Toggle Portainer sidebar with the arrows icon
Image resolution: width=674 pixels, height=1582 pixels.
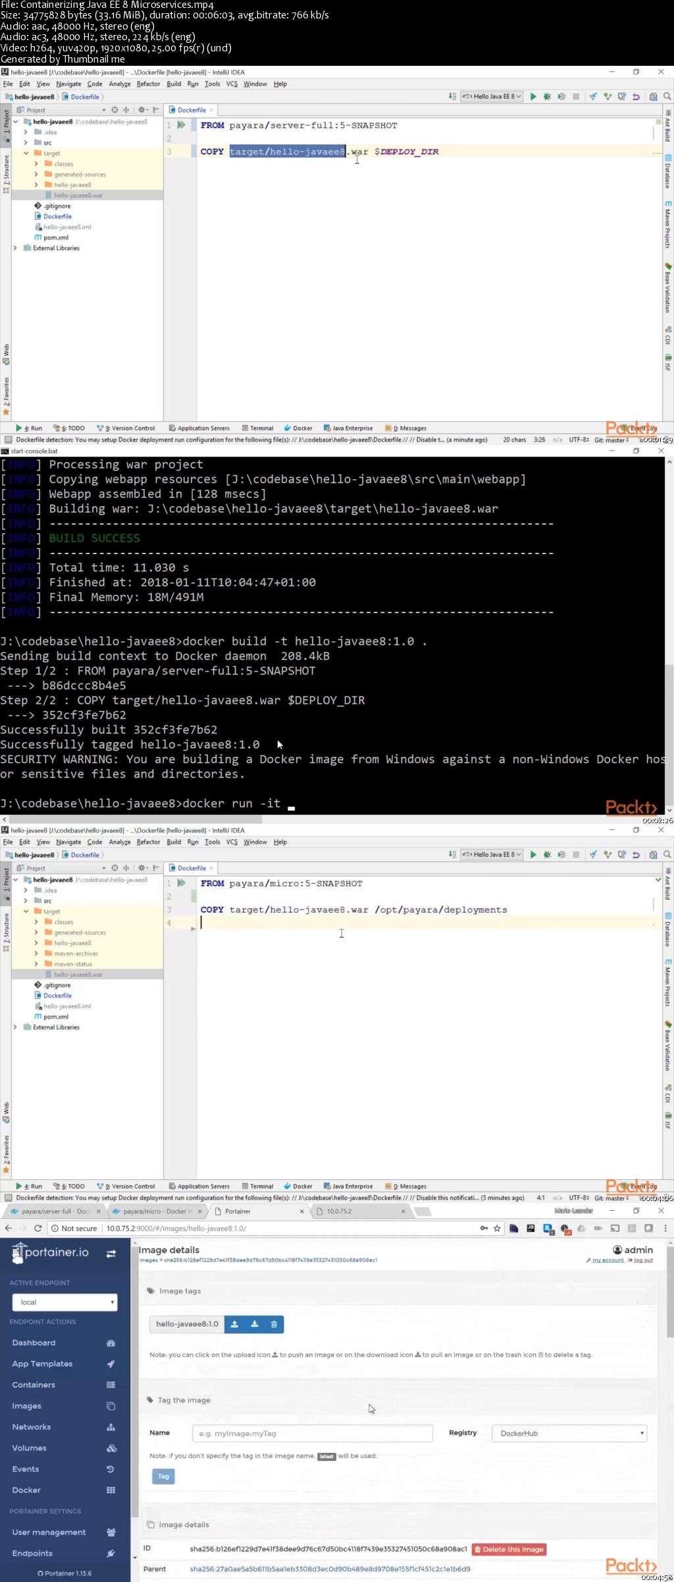111,1254
